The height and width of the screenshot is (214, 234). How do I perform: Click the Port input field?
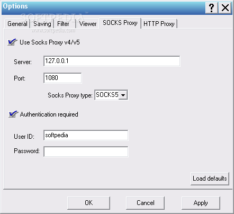(x=62, y=78)
